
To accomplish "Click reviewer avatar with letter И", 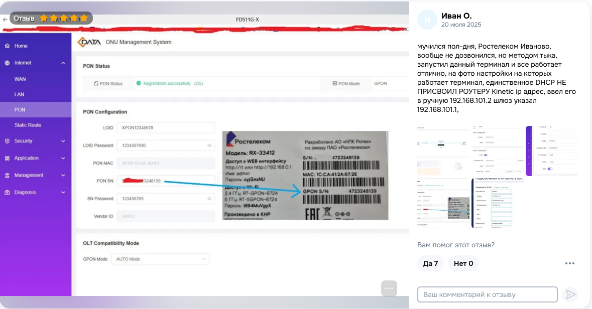I will tap(427, 20).
